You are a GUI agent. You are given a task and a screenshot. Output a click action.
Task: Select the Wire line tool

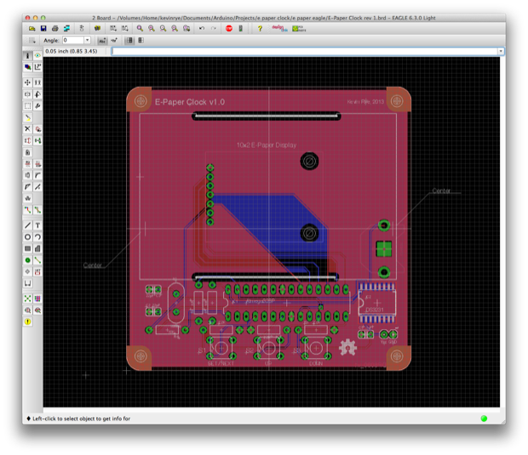pos(27,225)
